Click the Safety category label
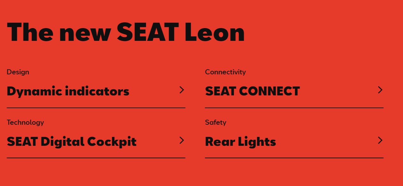403x186 pixels. 216,123
